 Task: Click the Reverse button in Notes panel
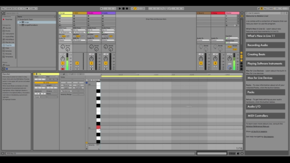click(66, 85)
